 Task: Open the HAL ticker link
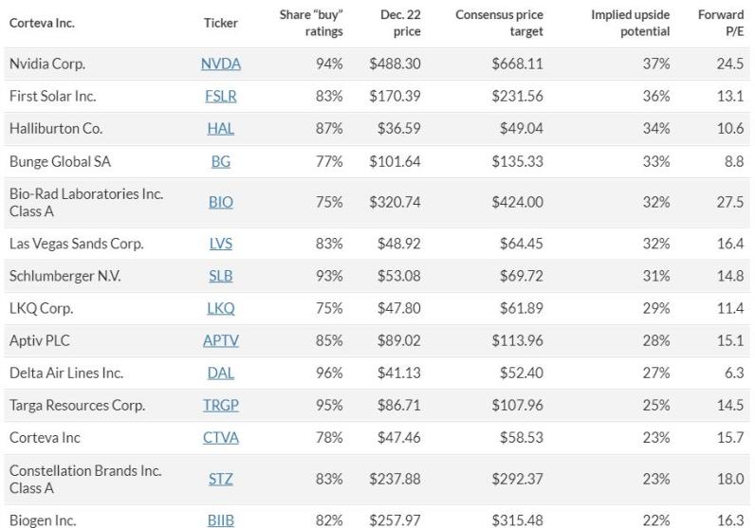[220, 129]
